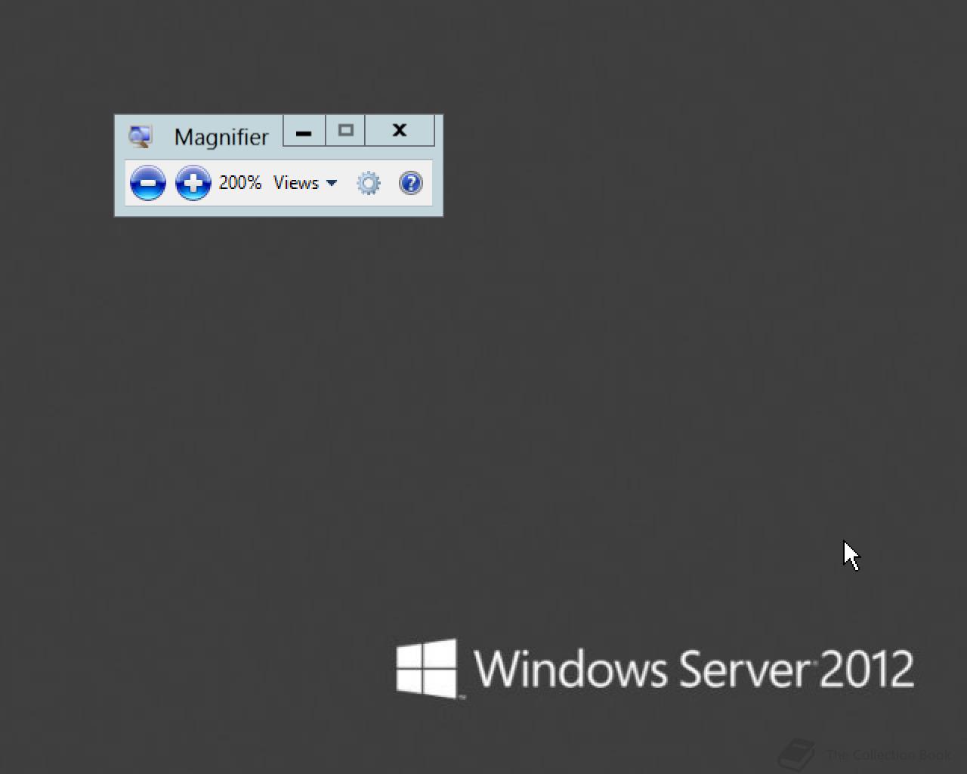The width and height of the screenshot is (967, 774).
Task: Open Magnifier help question mark
Action: 411,183
